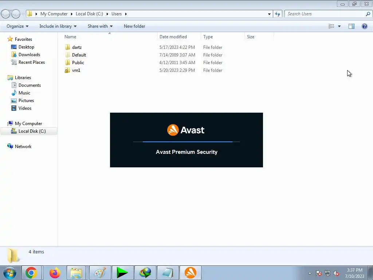Click the Back navigation button
The width and height of the screenshot is (373, 280).
(x=5, y=14)
